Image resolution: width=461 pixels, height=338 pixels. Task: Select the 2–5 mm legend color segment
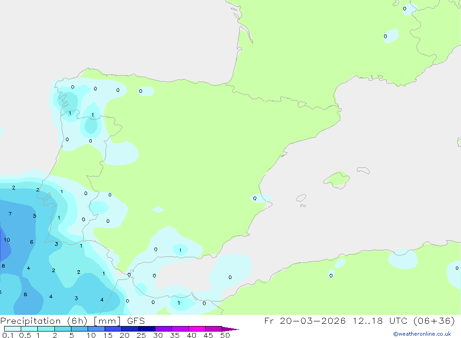(63, 329)
